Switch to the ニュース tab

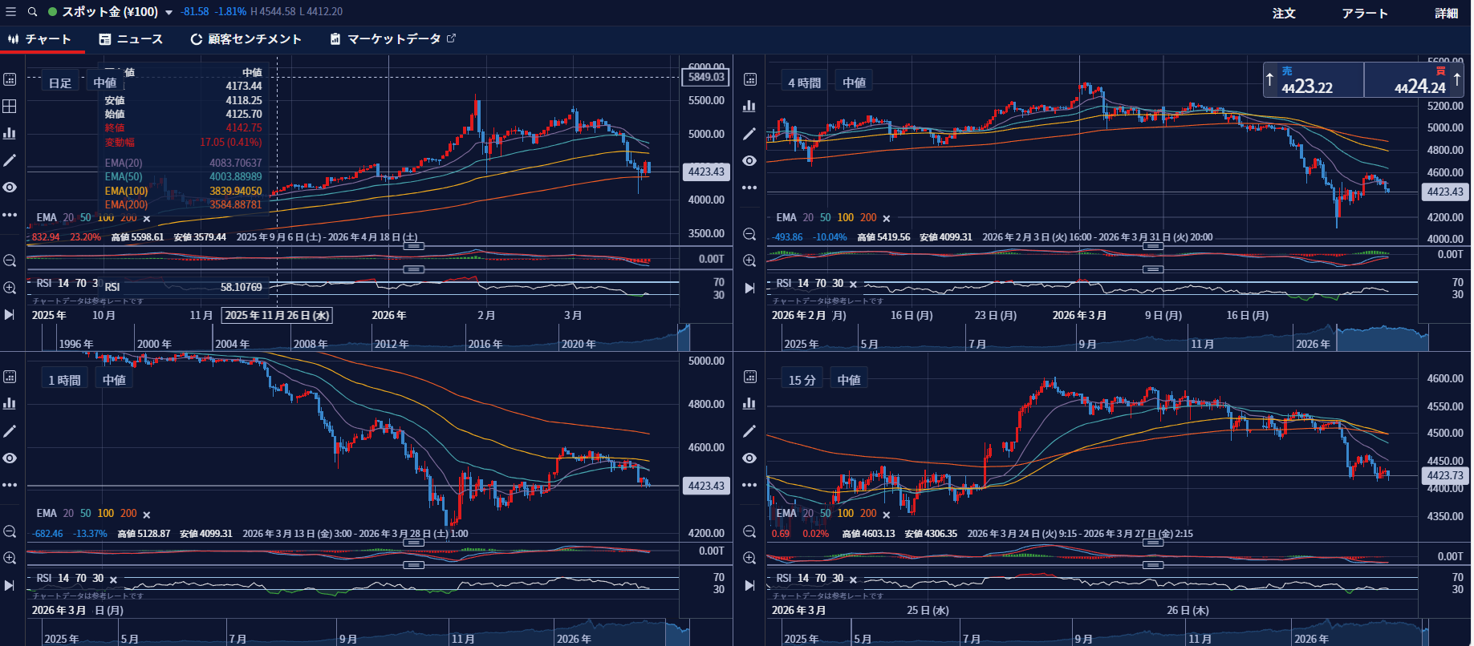coord(131,39)
